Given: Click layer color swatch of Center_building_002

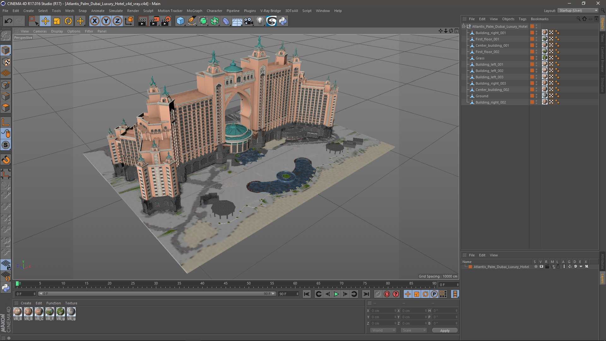Looking at the screenshot, I should click(x=532, y=90).
